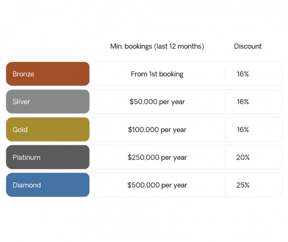
Task: Click the Discount column header
Action: [248, 46]
